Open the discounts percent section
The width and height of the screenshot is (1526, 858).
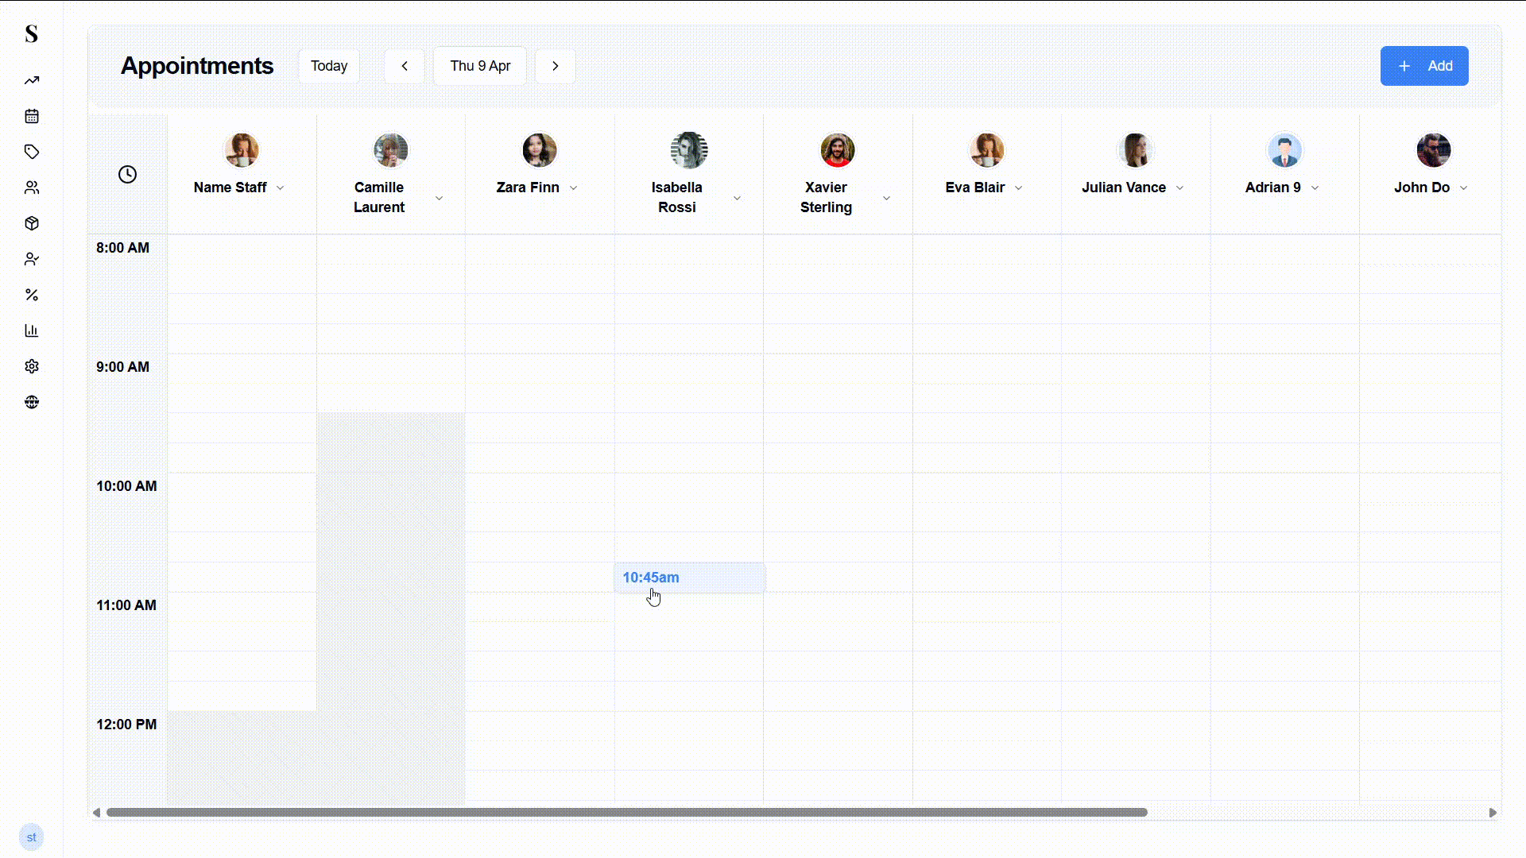coord(32,295)
